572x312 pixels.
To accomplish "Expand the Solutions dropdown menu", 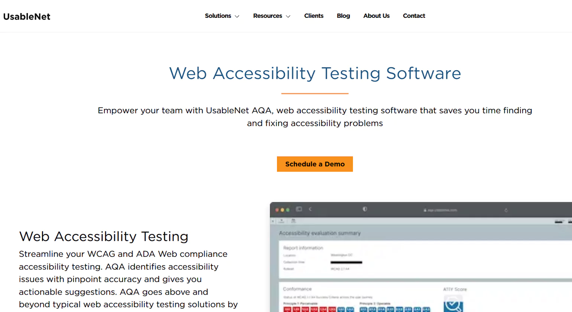I will tap(222, 16).
